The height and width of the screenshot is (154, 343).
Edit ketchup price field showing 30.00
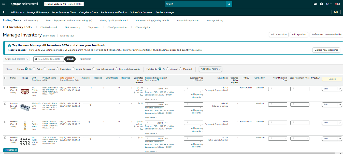154,89
